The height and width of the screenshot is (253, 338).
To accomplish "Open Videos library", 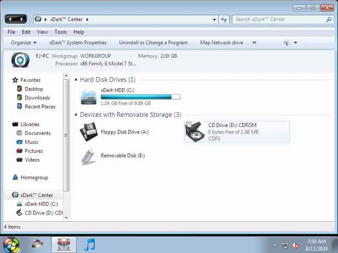I will tap(32, 160).
